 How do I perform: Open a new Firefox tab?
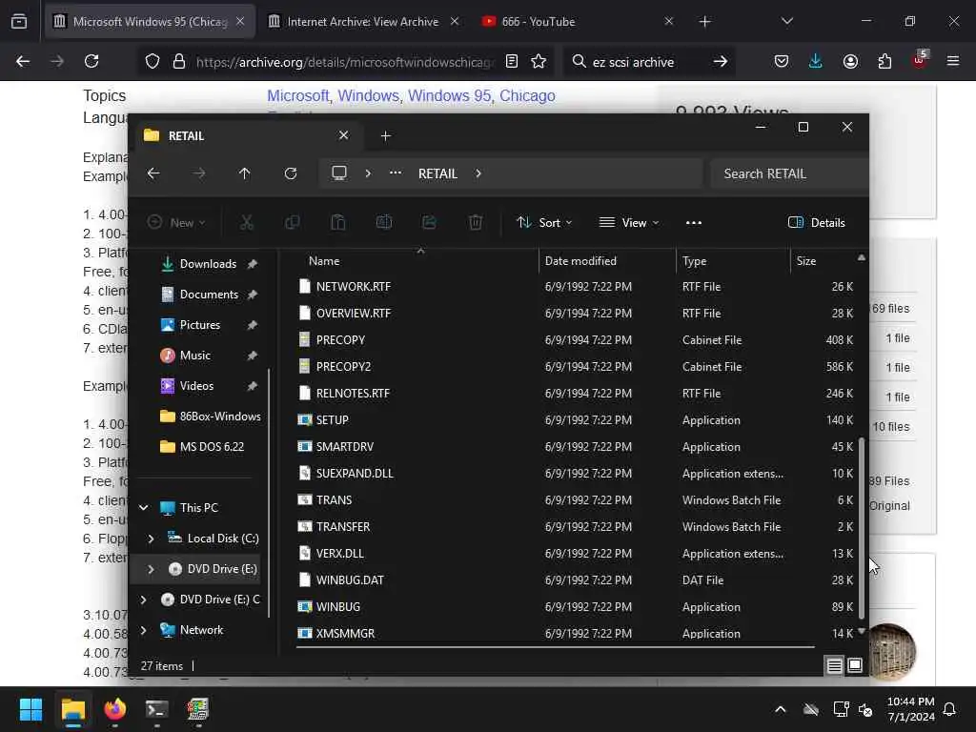[x=704, y=22]
